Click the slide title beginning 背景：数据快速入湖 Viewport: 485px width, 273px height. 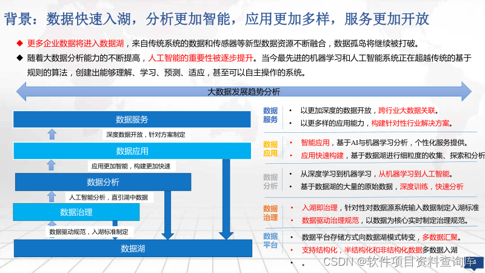pos(216,19)
